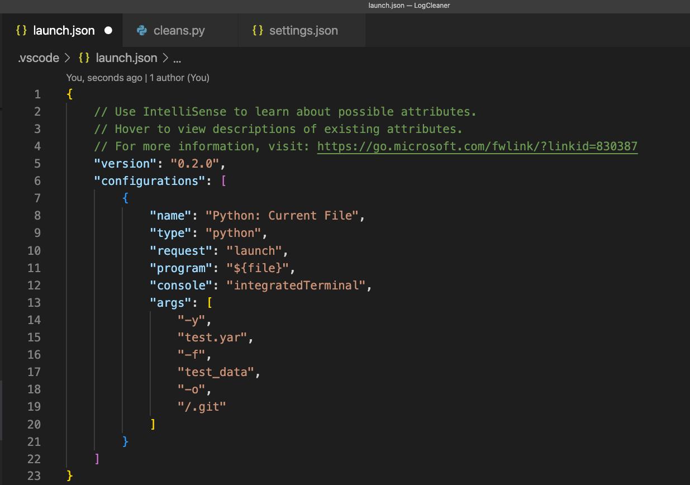Open the launch.json breadcrumb dropdown

[126, 58]
